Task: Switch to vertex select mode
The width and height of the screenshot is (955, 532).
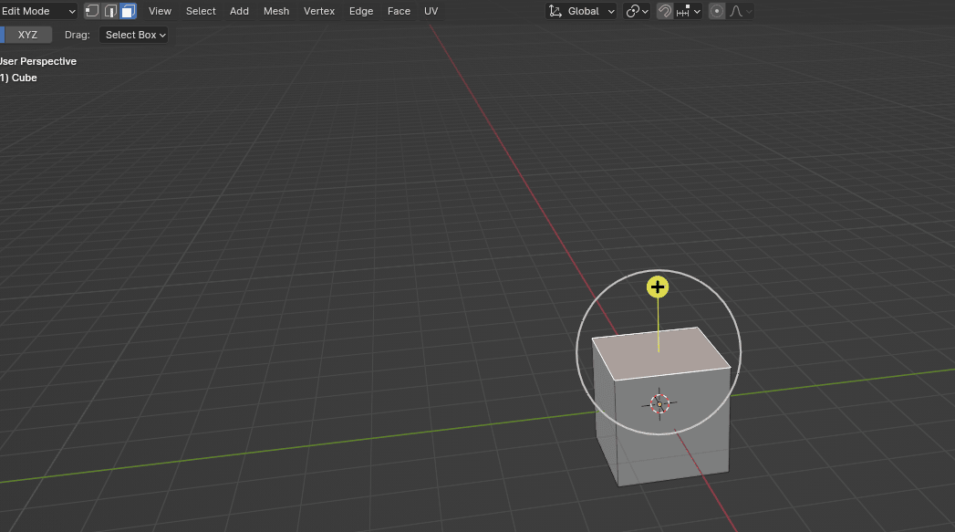Action: pyautogui.click(x=92, y=11)
